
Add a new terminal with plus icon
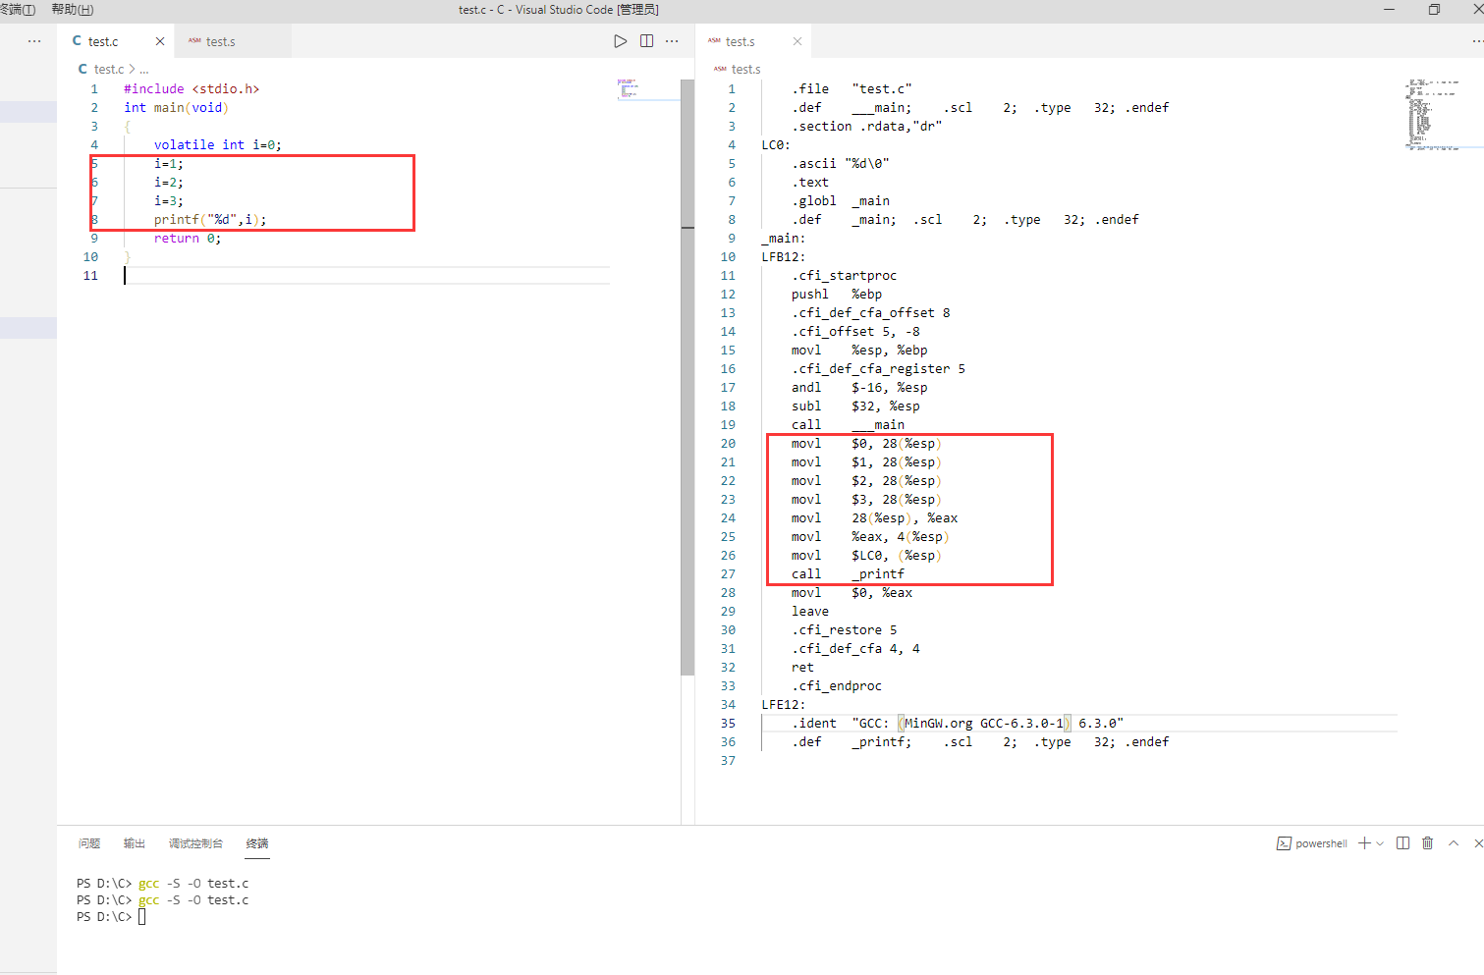[1364, 843]
